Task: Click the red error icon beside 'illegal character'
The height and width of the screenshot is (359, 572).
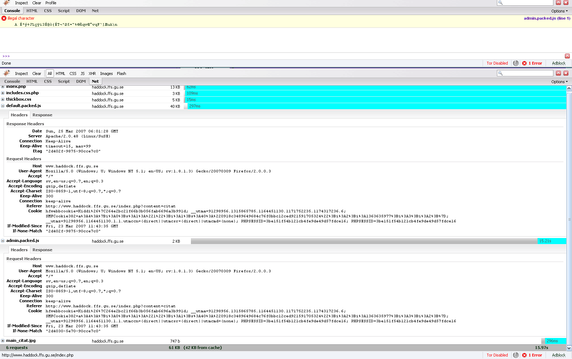Action: click(x=4, y=18)
